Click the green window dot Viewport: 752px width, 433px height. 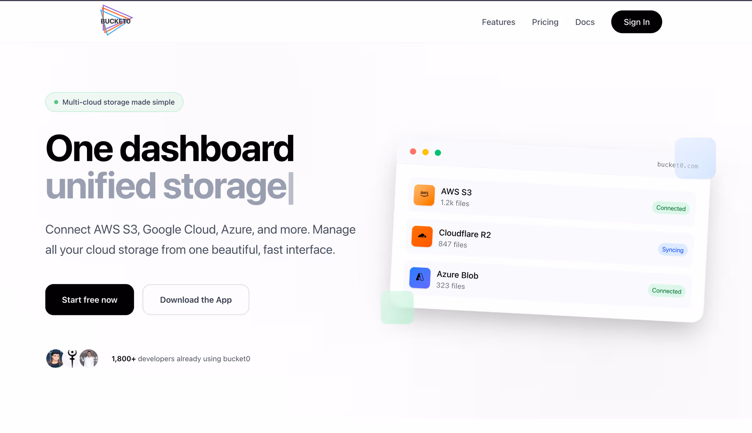[438, 152]
